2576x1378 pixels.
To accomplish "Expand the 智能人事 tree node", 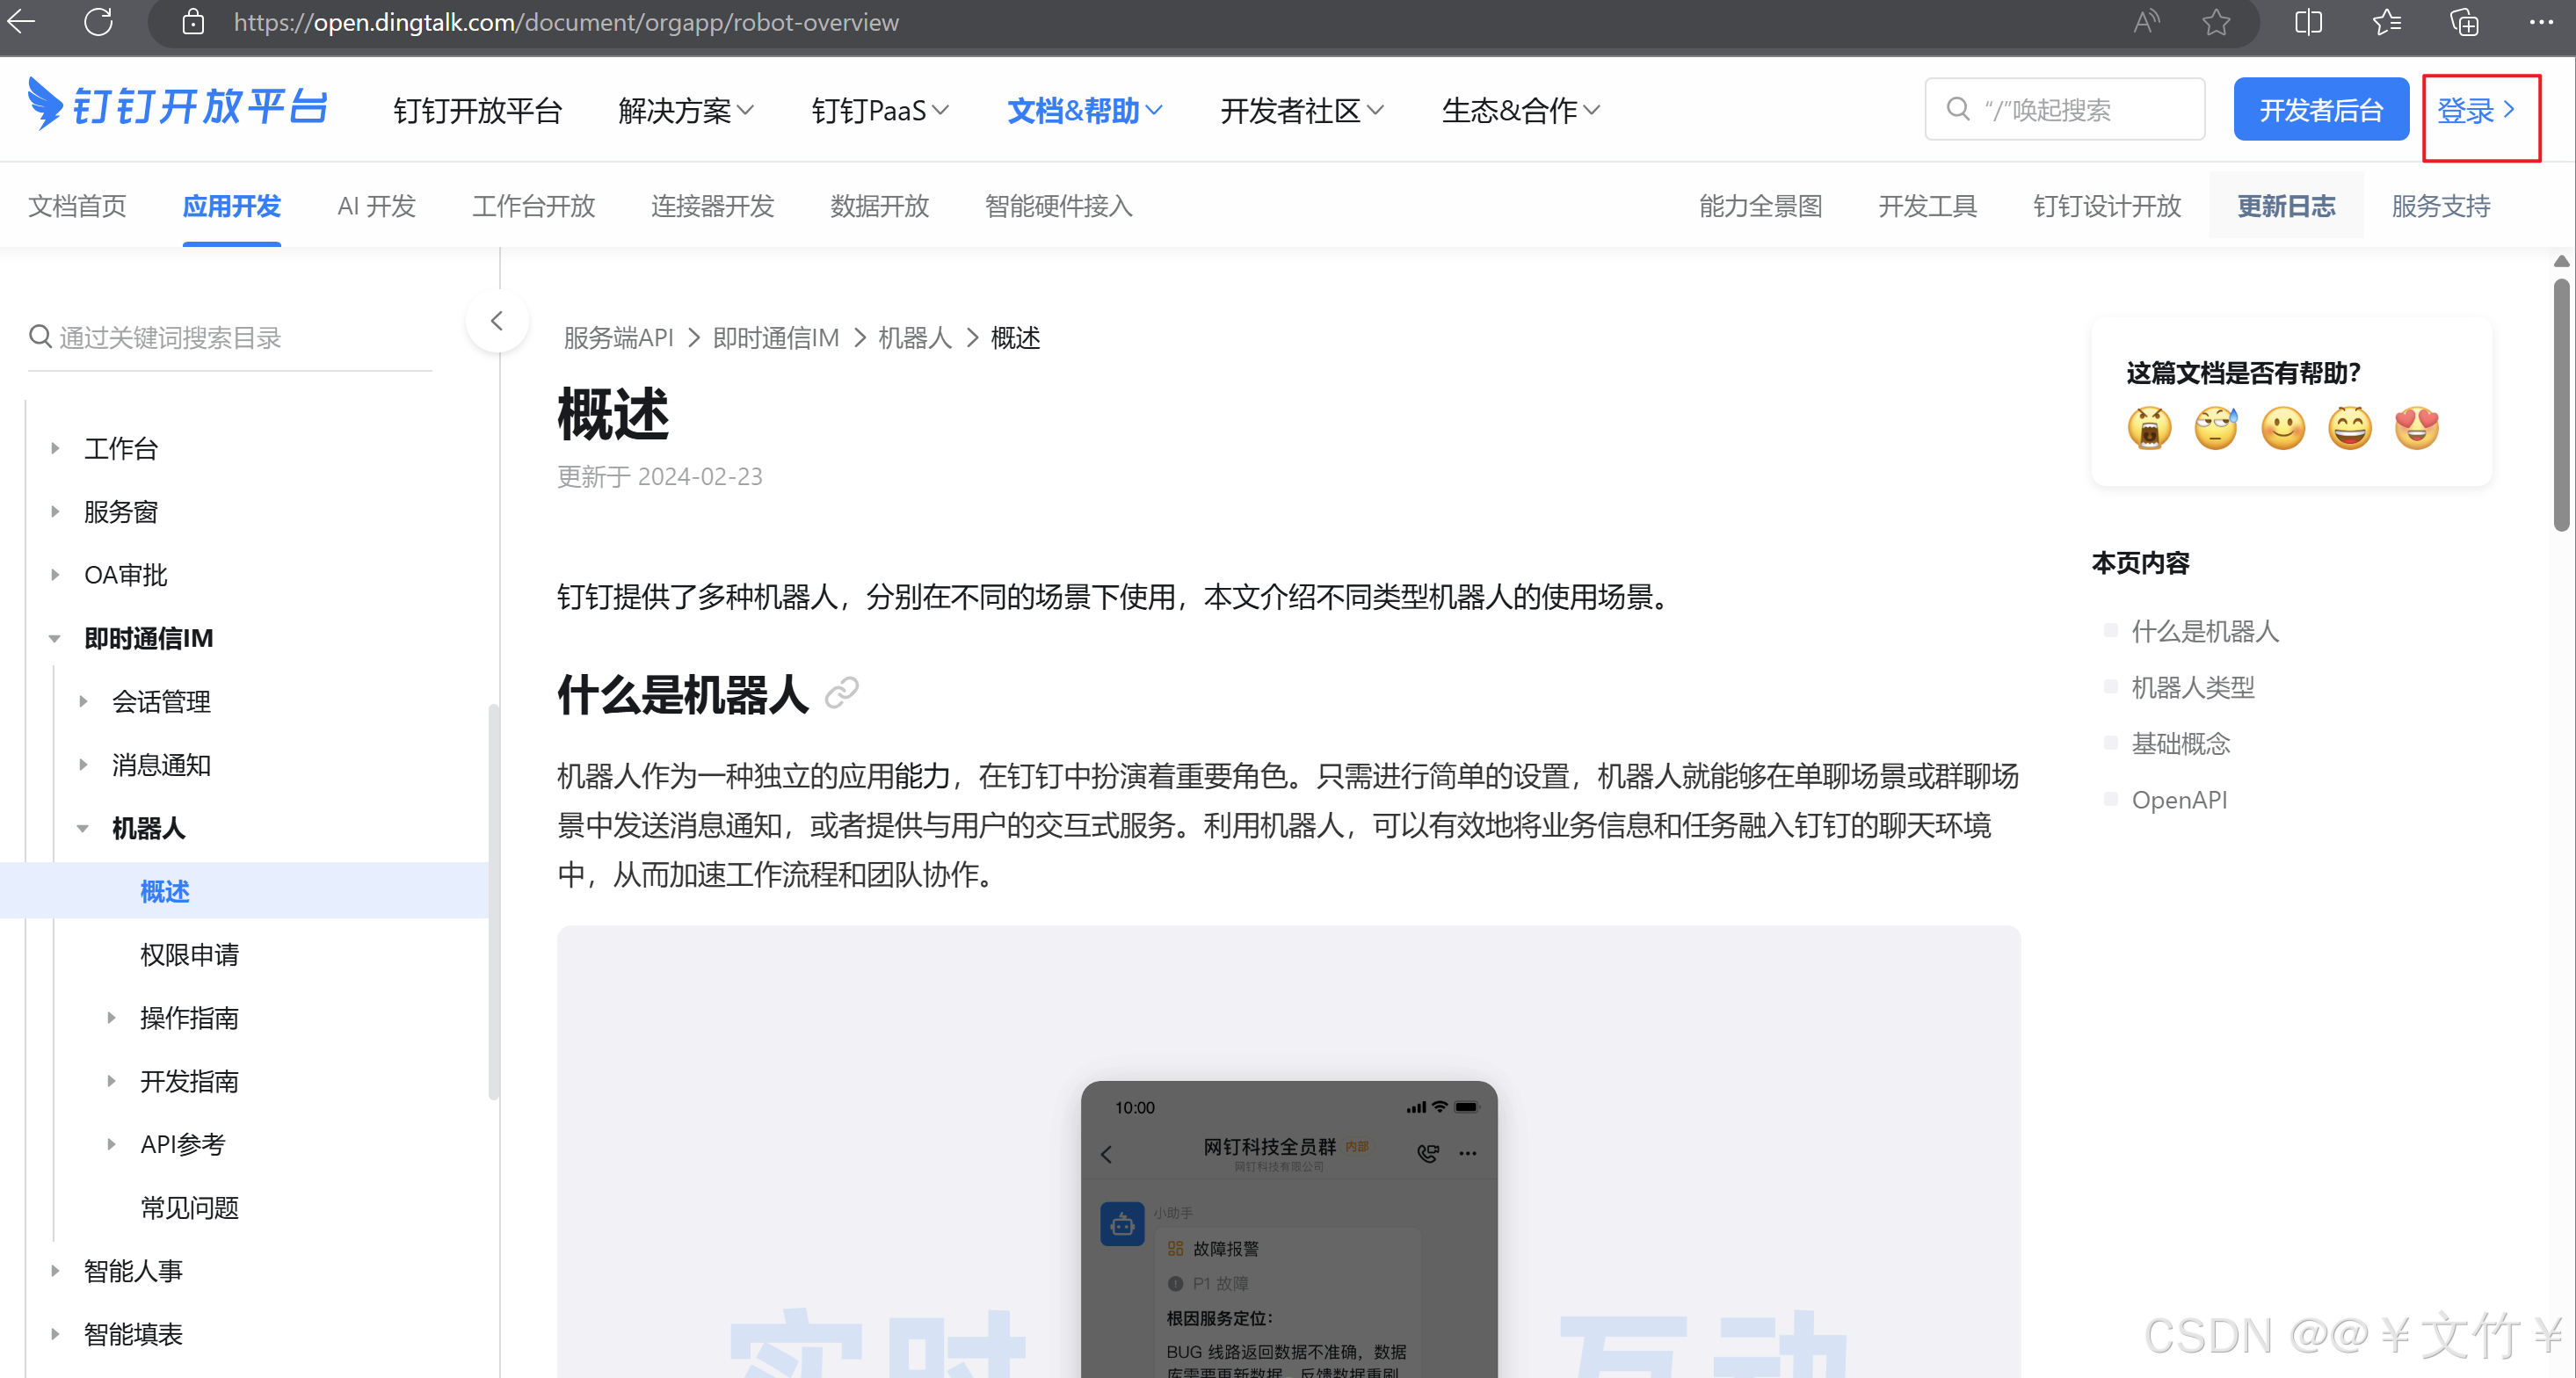I will point(55,1271).
